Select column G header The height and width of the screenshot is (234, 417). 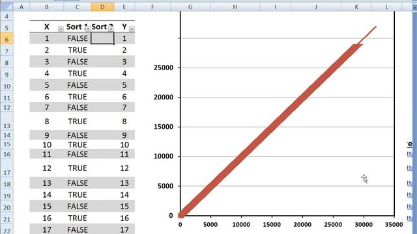tap(190, 7)
